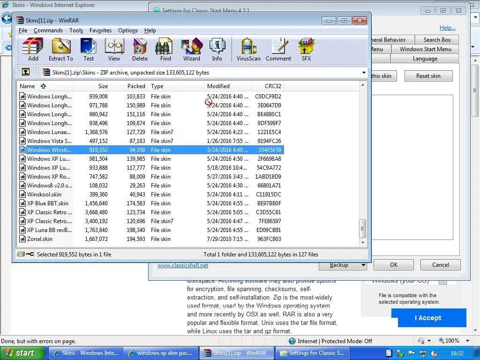Click file icon of XP Blue BBT.skin
This screenshot has width=480, height=360.
[22, 203]
